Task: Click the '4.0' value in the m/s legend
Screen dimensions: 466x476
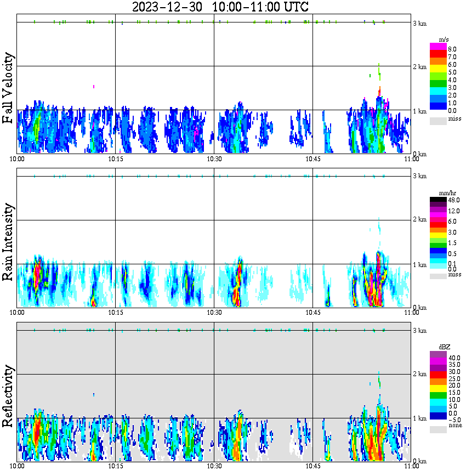Action: (452, 80)
